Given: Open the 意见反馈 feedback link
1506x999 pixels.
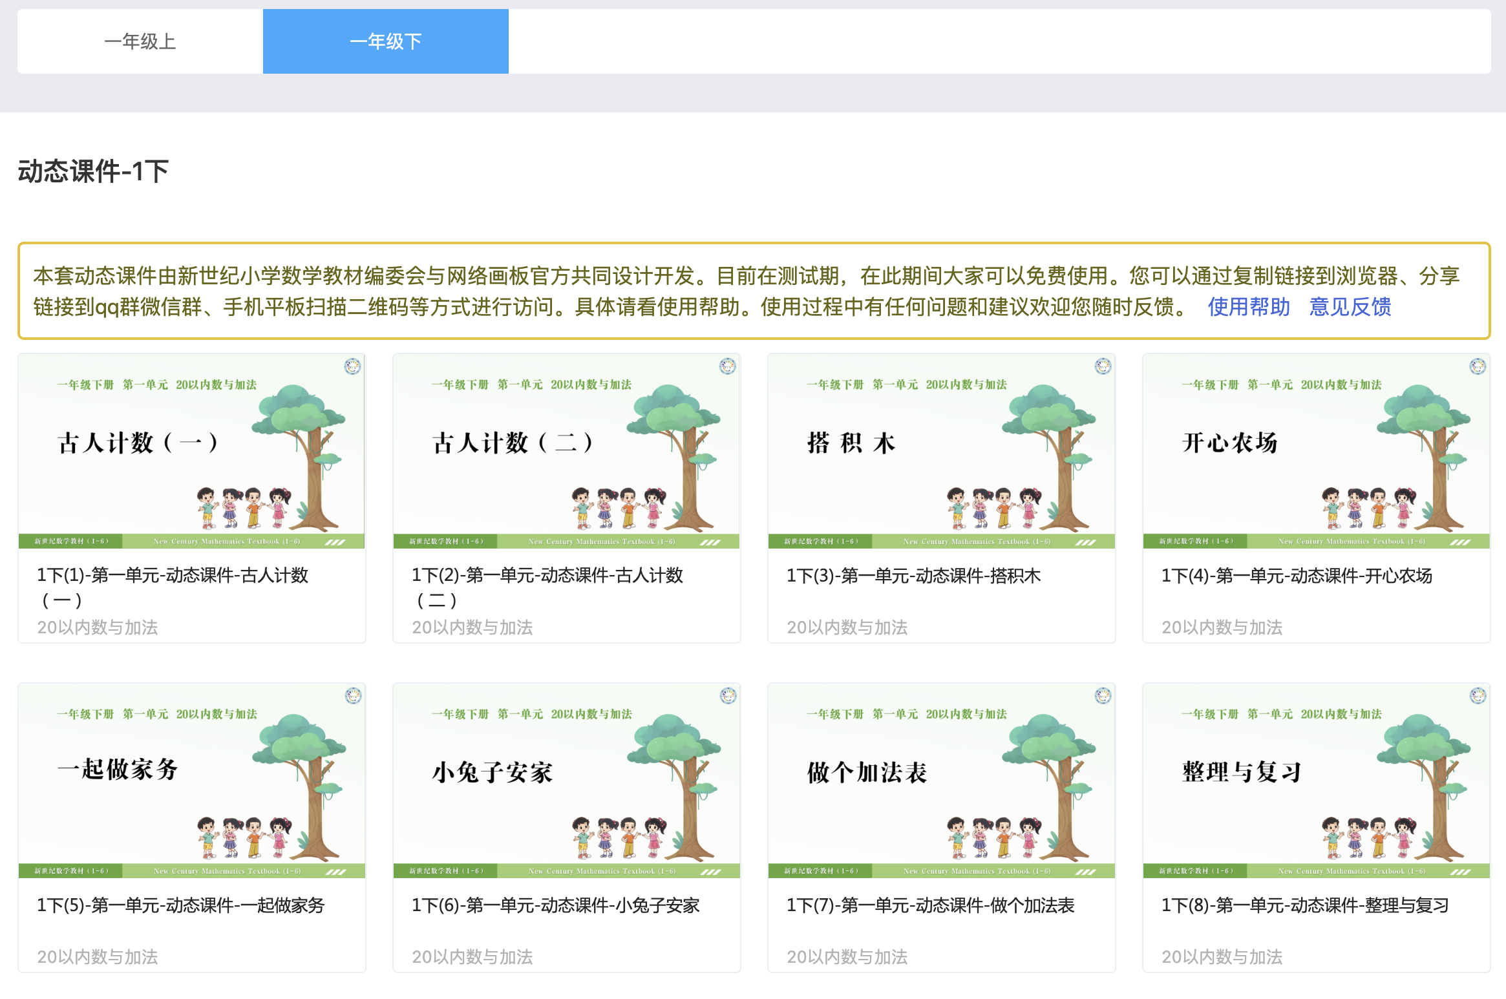Looking at the screenshot, I should coord(1350,307).
